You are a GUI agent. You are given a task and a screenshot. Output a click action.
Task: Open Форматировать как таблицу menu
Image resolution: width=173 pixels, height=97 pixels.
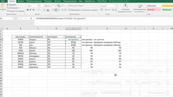(x=139, y=8)
